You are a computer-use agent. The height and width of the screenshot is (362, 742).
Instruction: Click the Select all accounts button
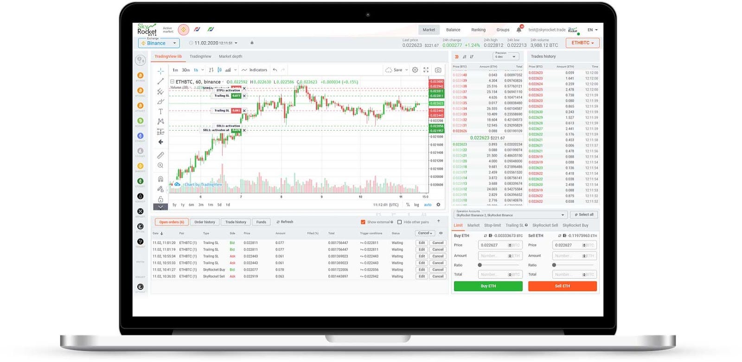tap(584, 215)
